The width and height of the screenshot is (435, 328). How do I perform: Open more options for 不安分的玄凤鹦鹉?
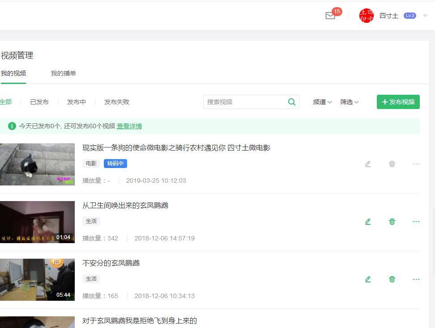(x=416, y=279)
